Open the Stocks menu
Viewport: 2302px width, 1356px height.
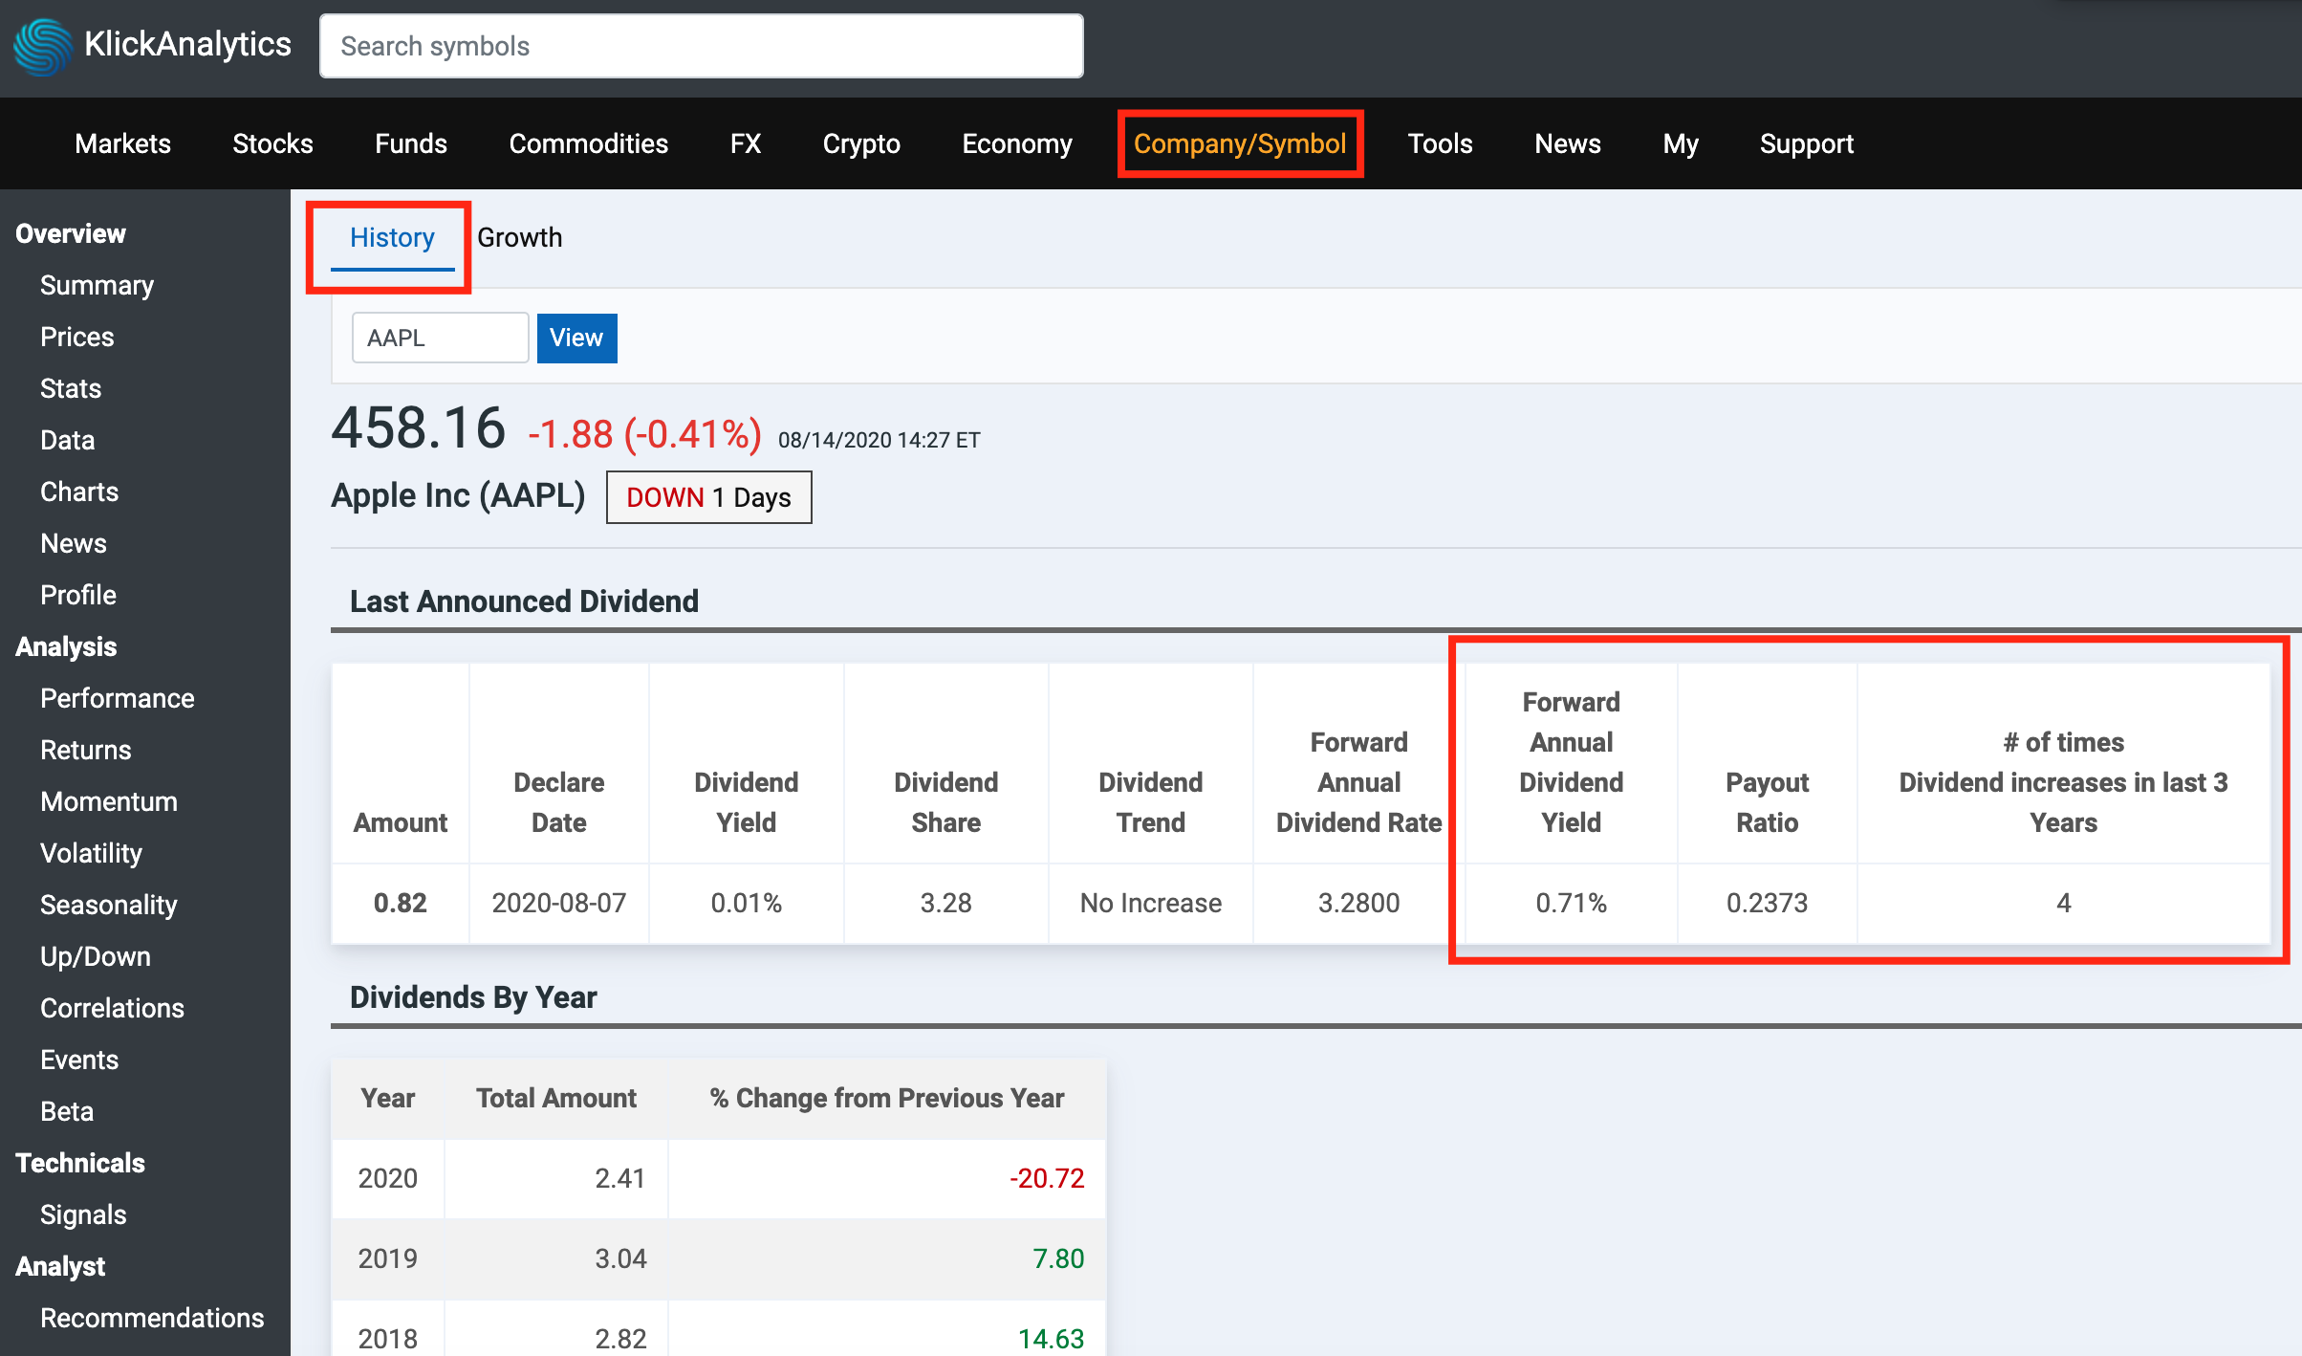pos(272,143)
